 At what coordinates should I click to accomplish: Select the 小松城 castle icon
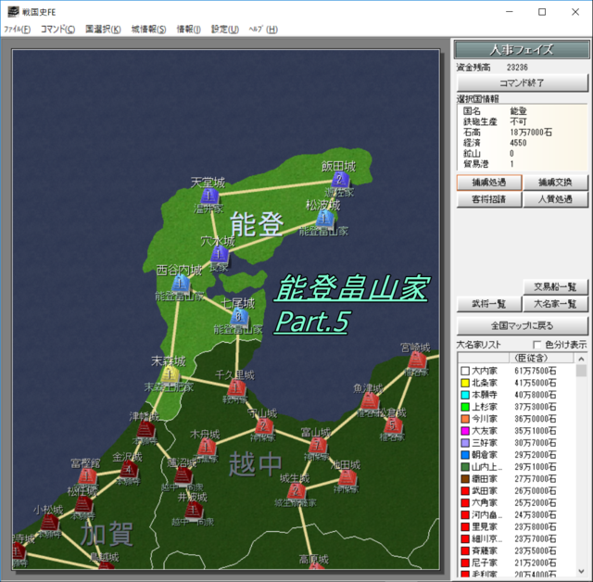(x=49, y=523)
